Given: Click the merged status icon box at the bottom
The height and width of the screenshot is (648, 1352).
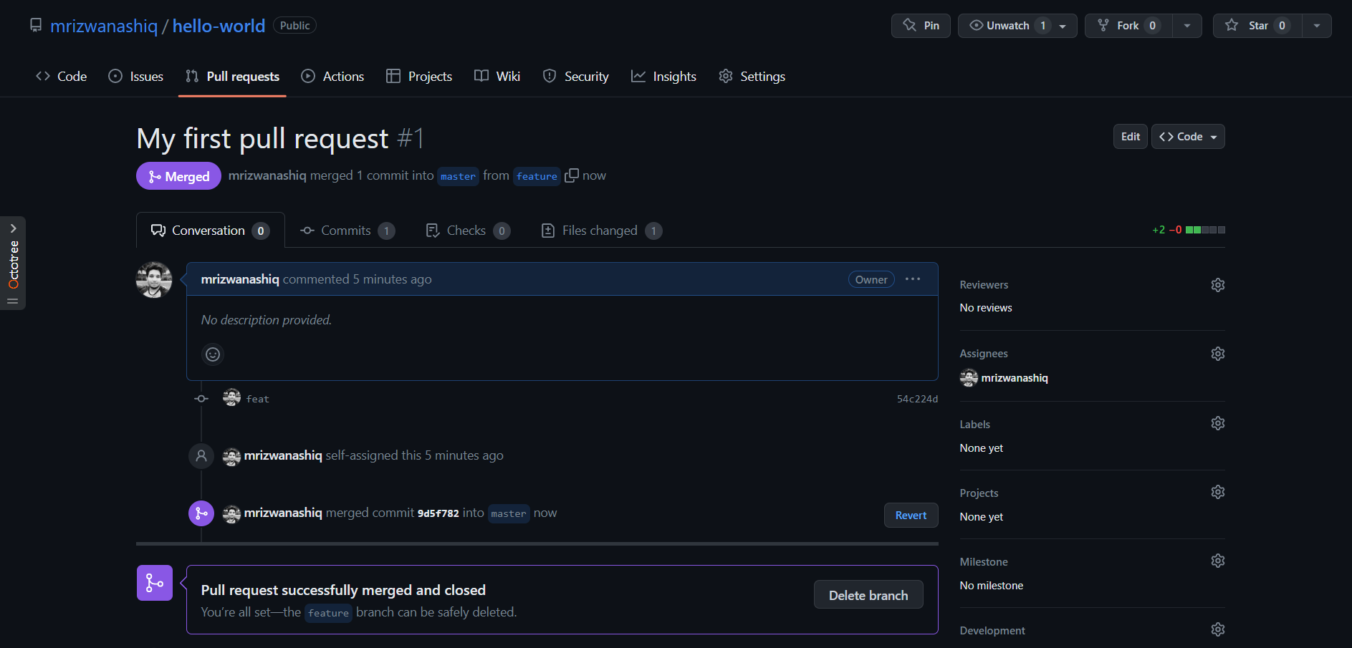Looking at the screenshot, I should tap(155, 583).
